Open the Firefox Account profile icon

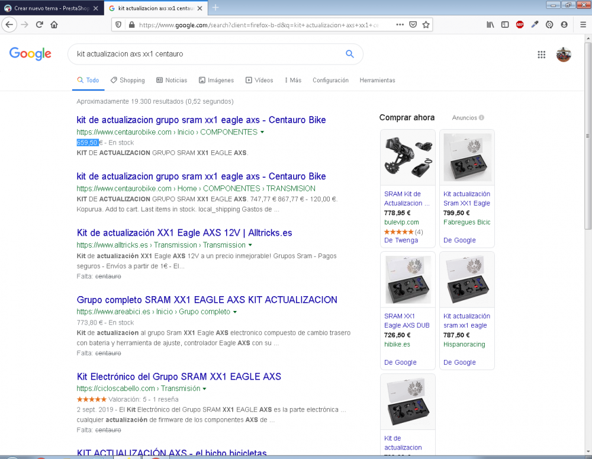563,24
